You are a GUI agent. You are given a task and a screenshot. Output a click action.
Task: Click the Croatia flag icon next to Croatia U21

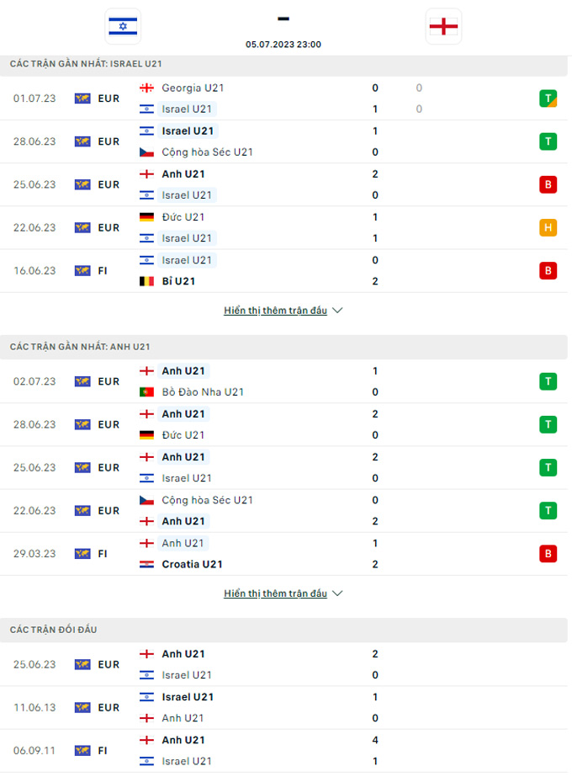click(x=146, y=564)
